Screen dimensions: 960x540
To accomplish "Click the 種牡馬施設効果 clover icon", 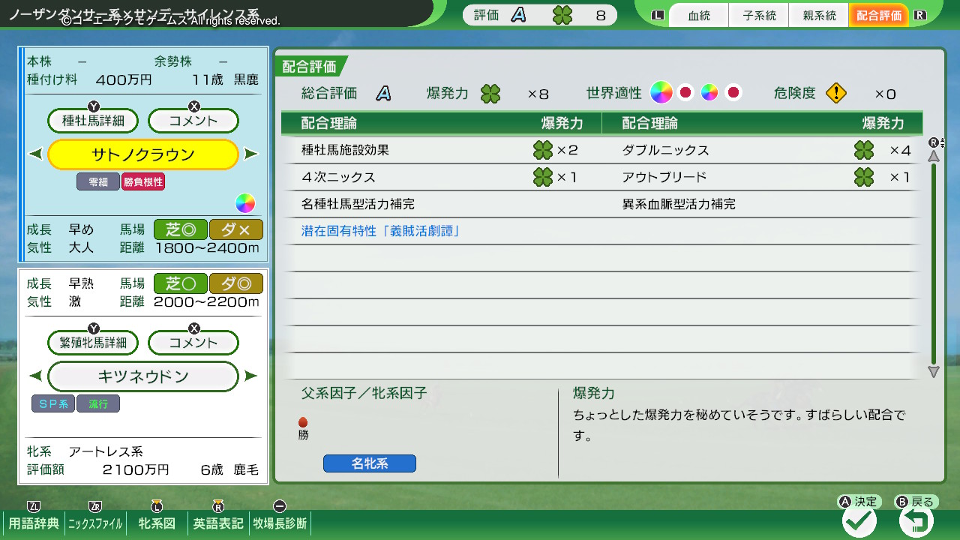I will [x=543, y=150].
